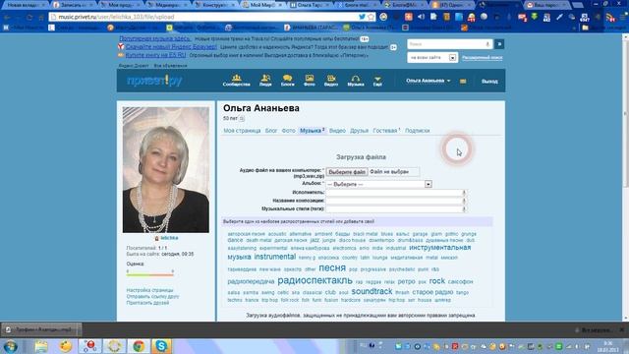Click the Выберите файл button
The width and height of the screenshot is (629, 354).
point(347,172)
